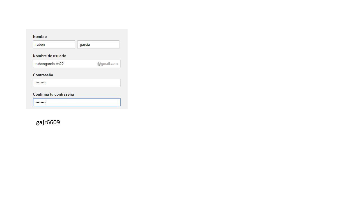Click the Confirma tu contraseña label
This screenshot has height=202, width=359.
pos(53,94)
